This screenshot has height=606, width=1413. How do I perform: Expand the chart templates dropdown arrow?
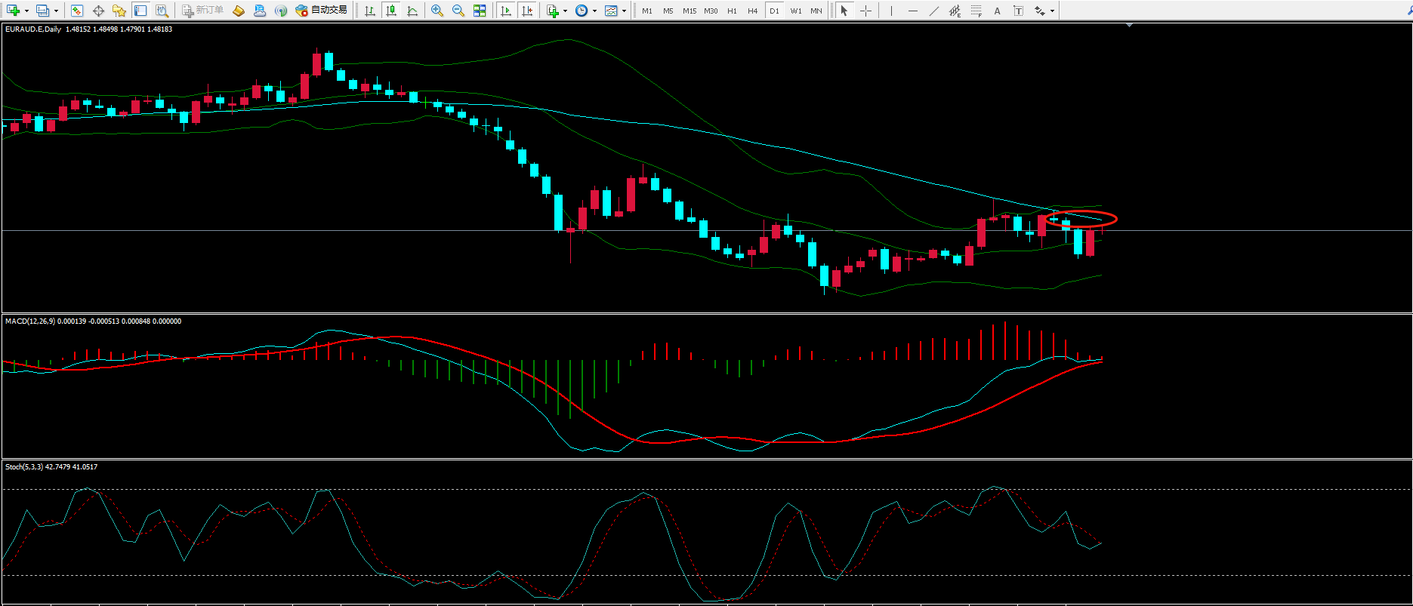click(x=624, y=11)
